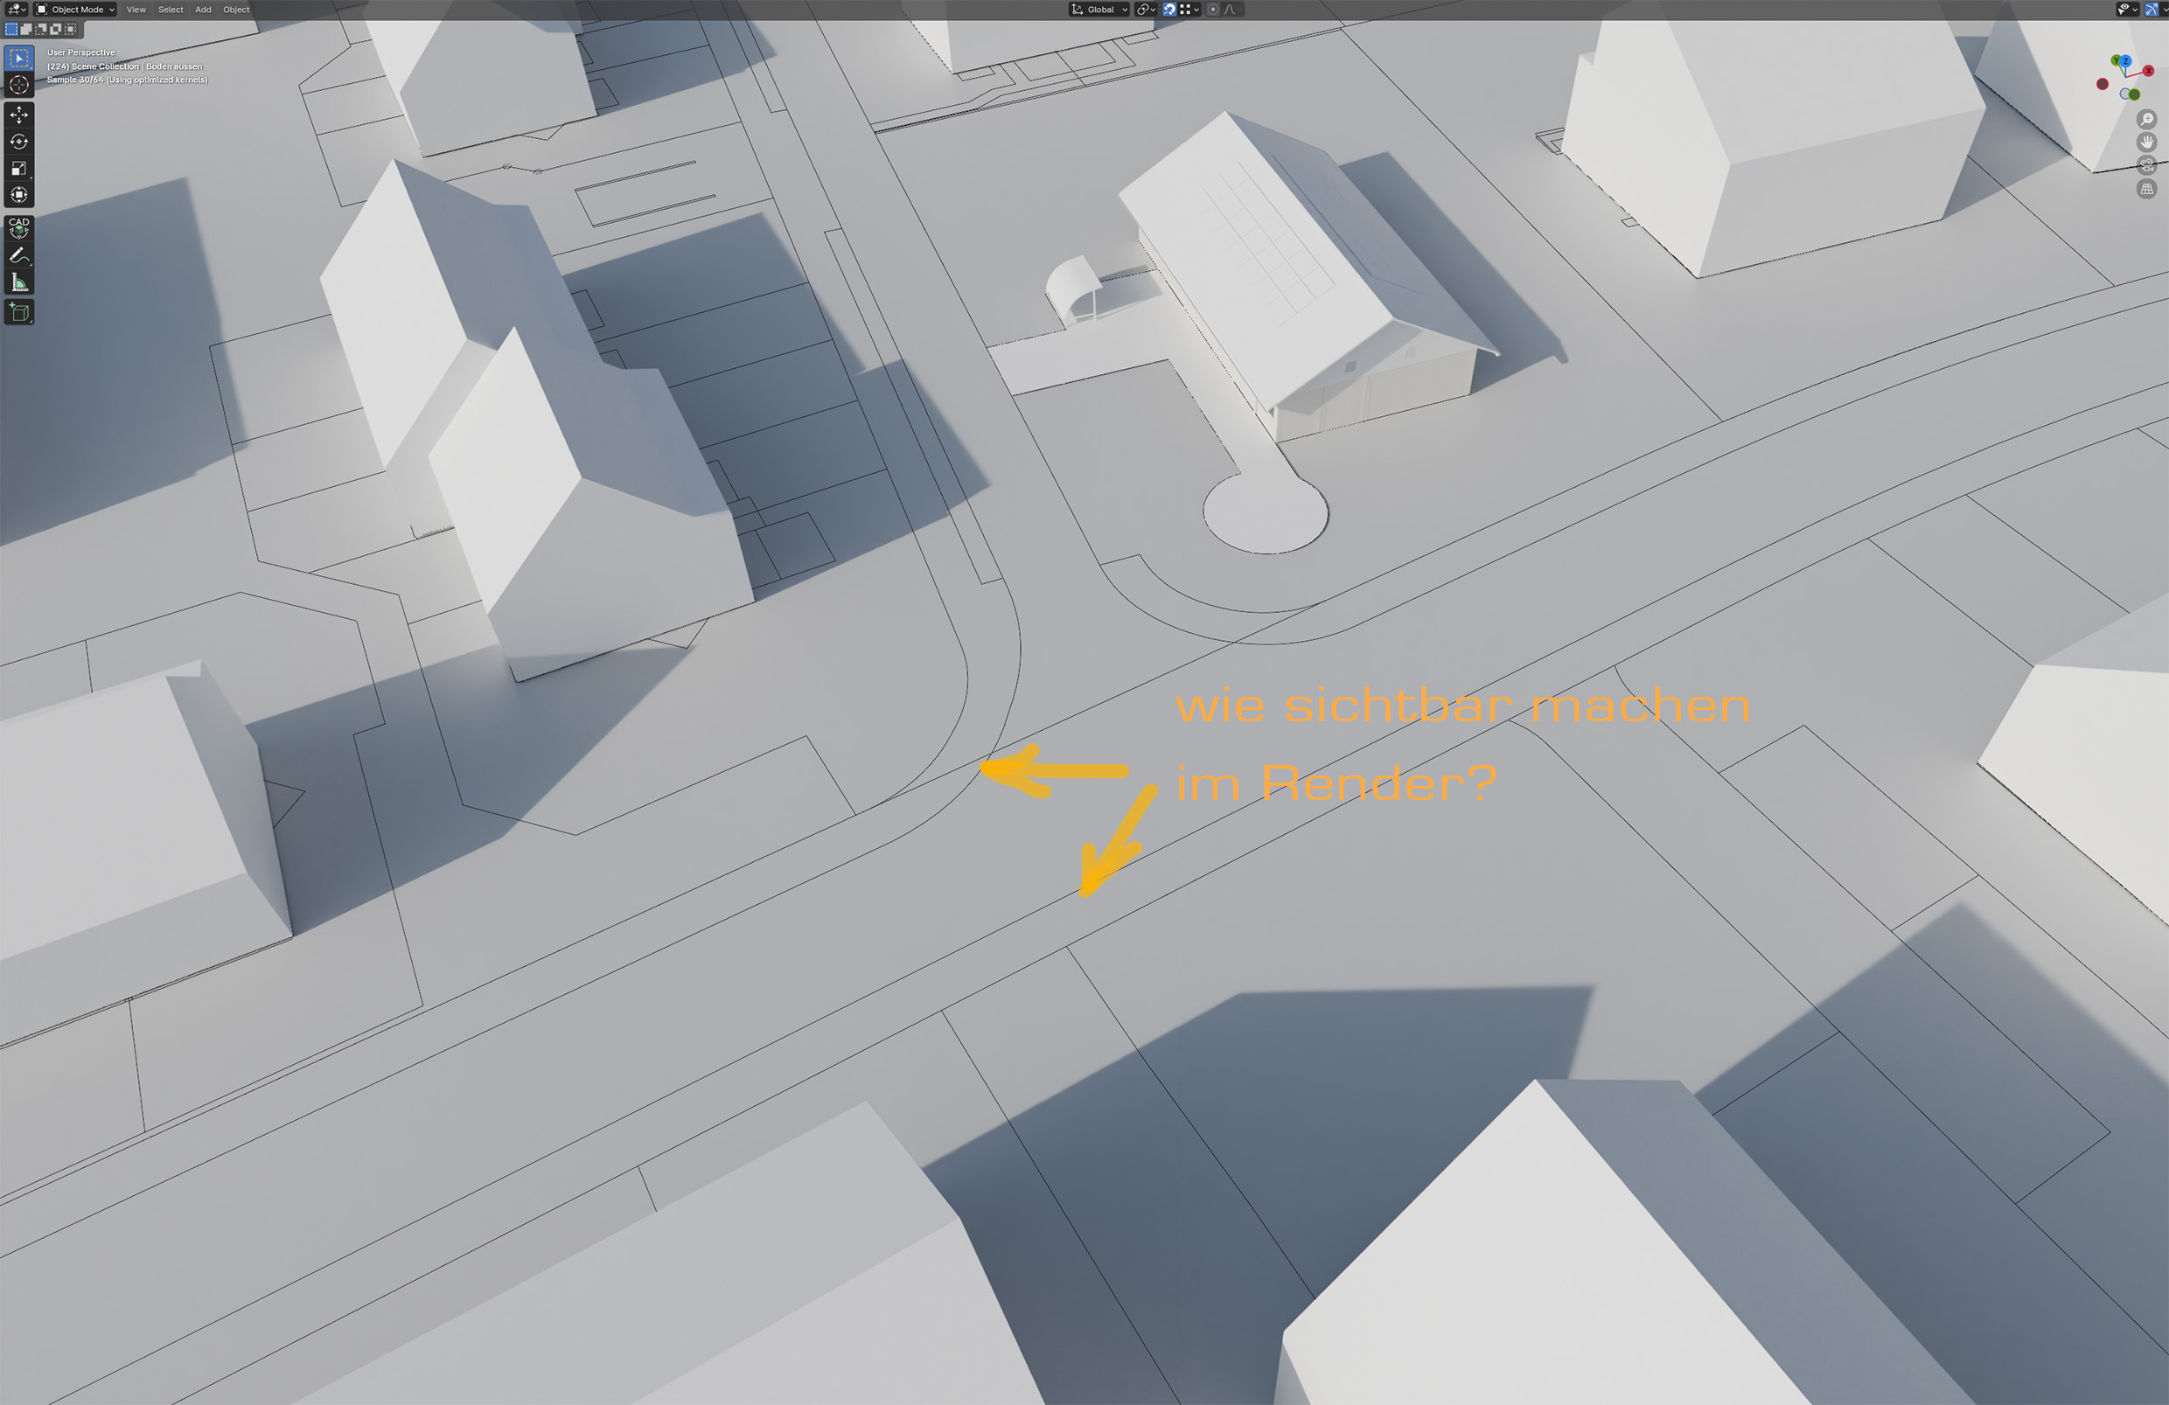Screen dimensions: 2169x1405
Task: Activate the 3D Cursor tool
Action: (x=18, y=85)
